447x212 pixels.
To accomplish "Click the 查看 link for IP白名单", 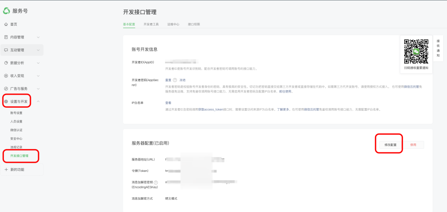I will 168,103.
